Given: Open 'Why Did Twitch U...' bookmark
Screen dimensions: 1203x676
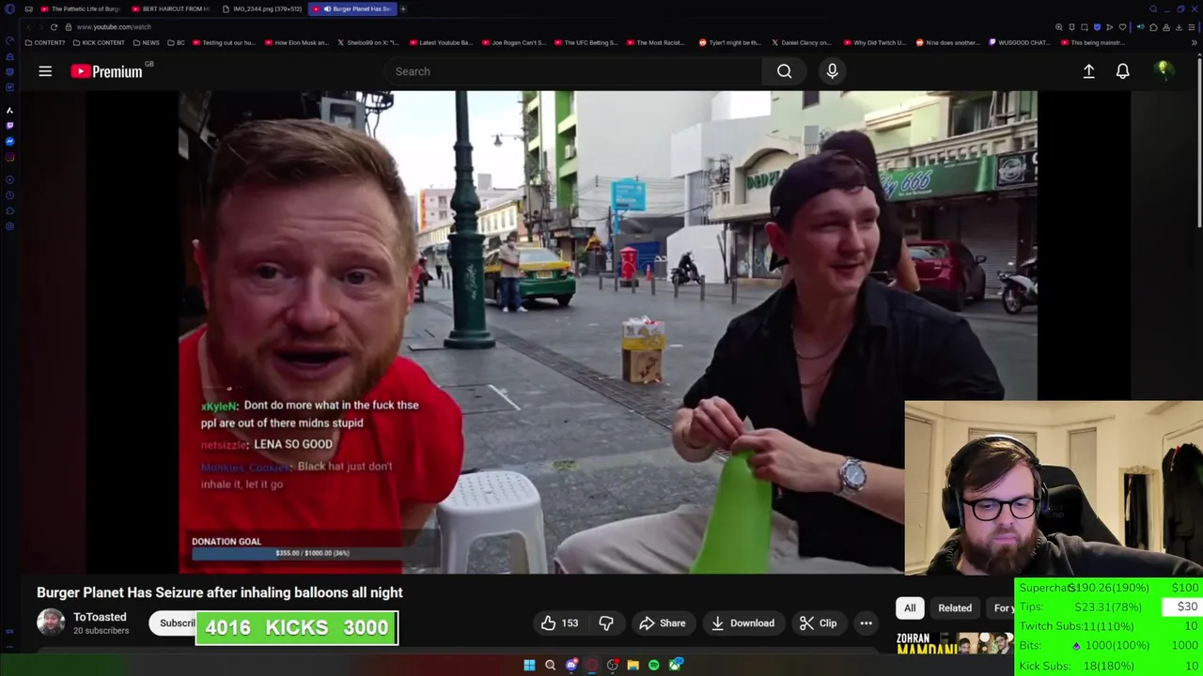Looking at the screenshot, I should click(x=876, y=42).
